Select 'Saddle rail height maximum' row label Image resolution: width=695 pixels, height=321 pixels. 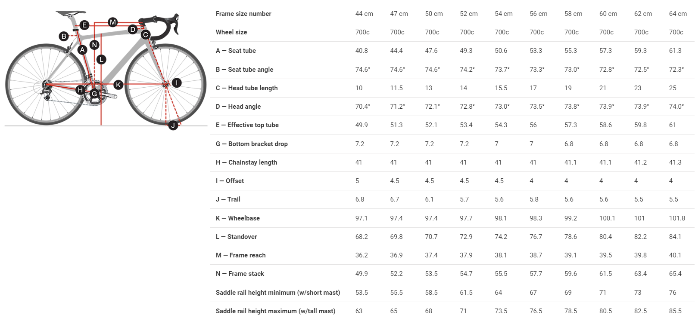pos(275,311)
